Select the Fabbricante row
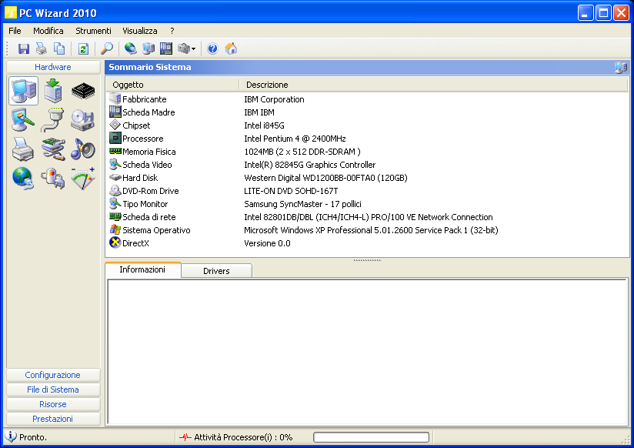 tap(368, 99)
